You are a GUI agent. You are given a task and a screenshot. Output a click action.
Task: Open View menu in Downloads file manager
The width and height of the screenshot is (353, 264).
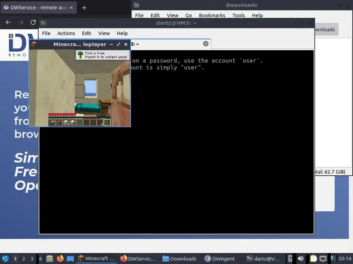(x=172, y=15)
